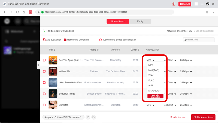Image resolution: width=218 pixels, height=123 pixels.
Task: Go forward with the forward arrow
Action: point(11,12)
